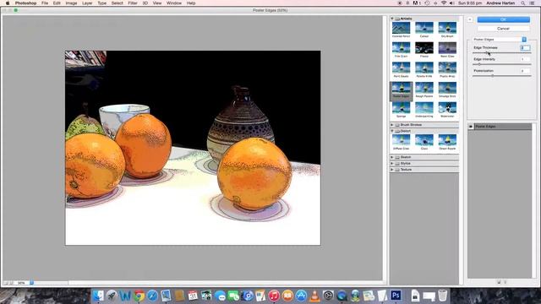Open the Filter menu
541x304 pixels.
click(133, 3)
